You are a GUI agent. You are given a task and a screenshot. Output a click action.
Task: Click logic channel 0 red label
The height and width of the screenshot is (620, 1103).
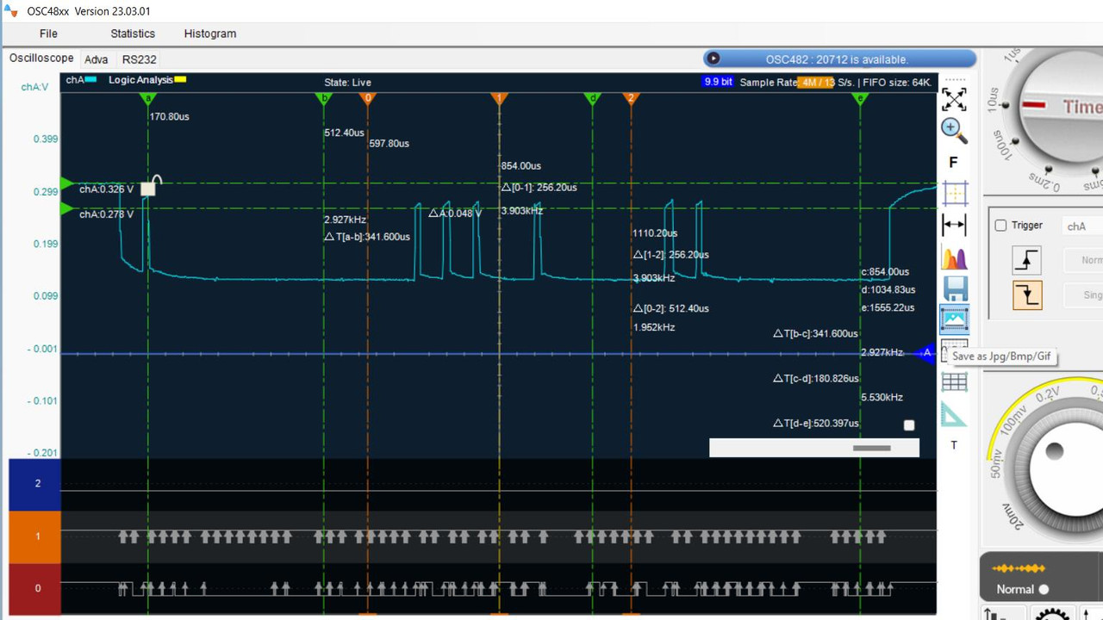[34, 589]
